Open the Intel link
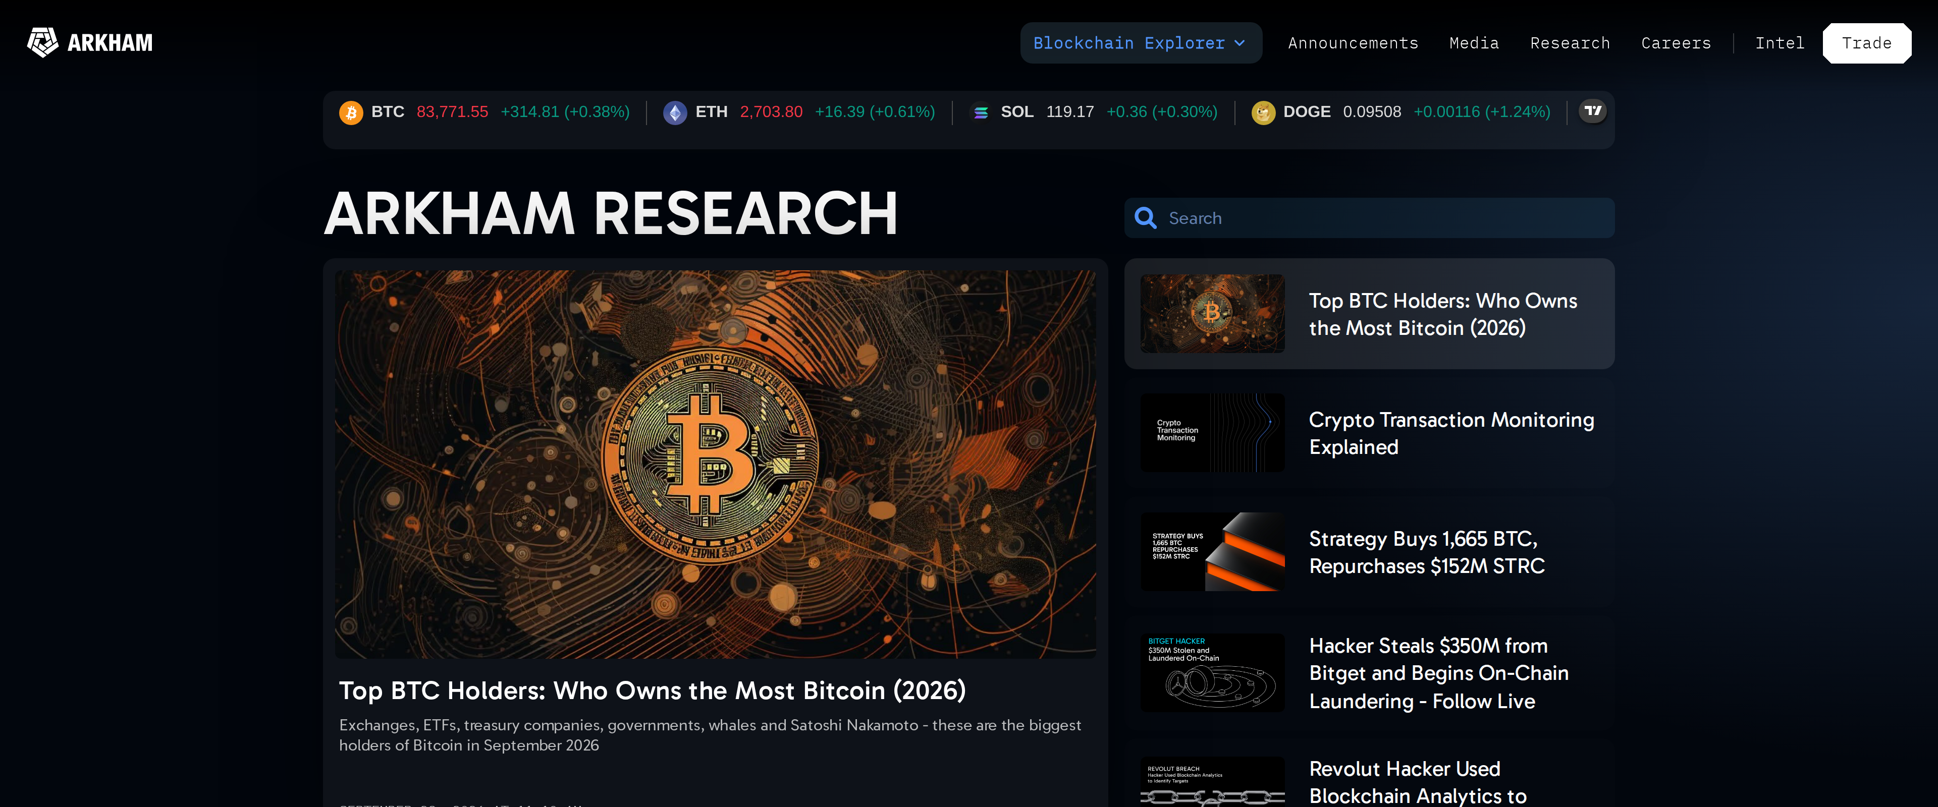Image resolution: width=1938 pixels, height=807 pixels. coord(1779,43)
